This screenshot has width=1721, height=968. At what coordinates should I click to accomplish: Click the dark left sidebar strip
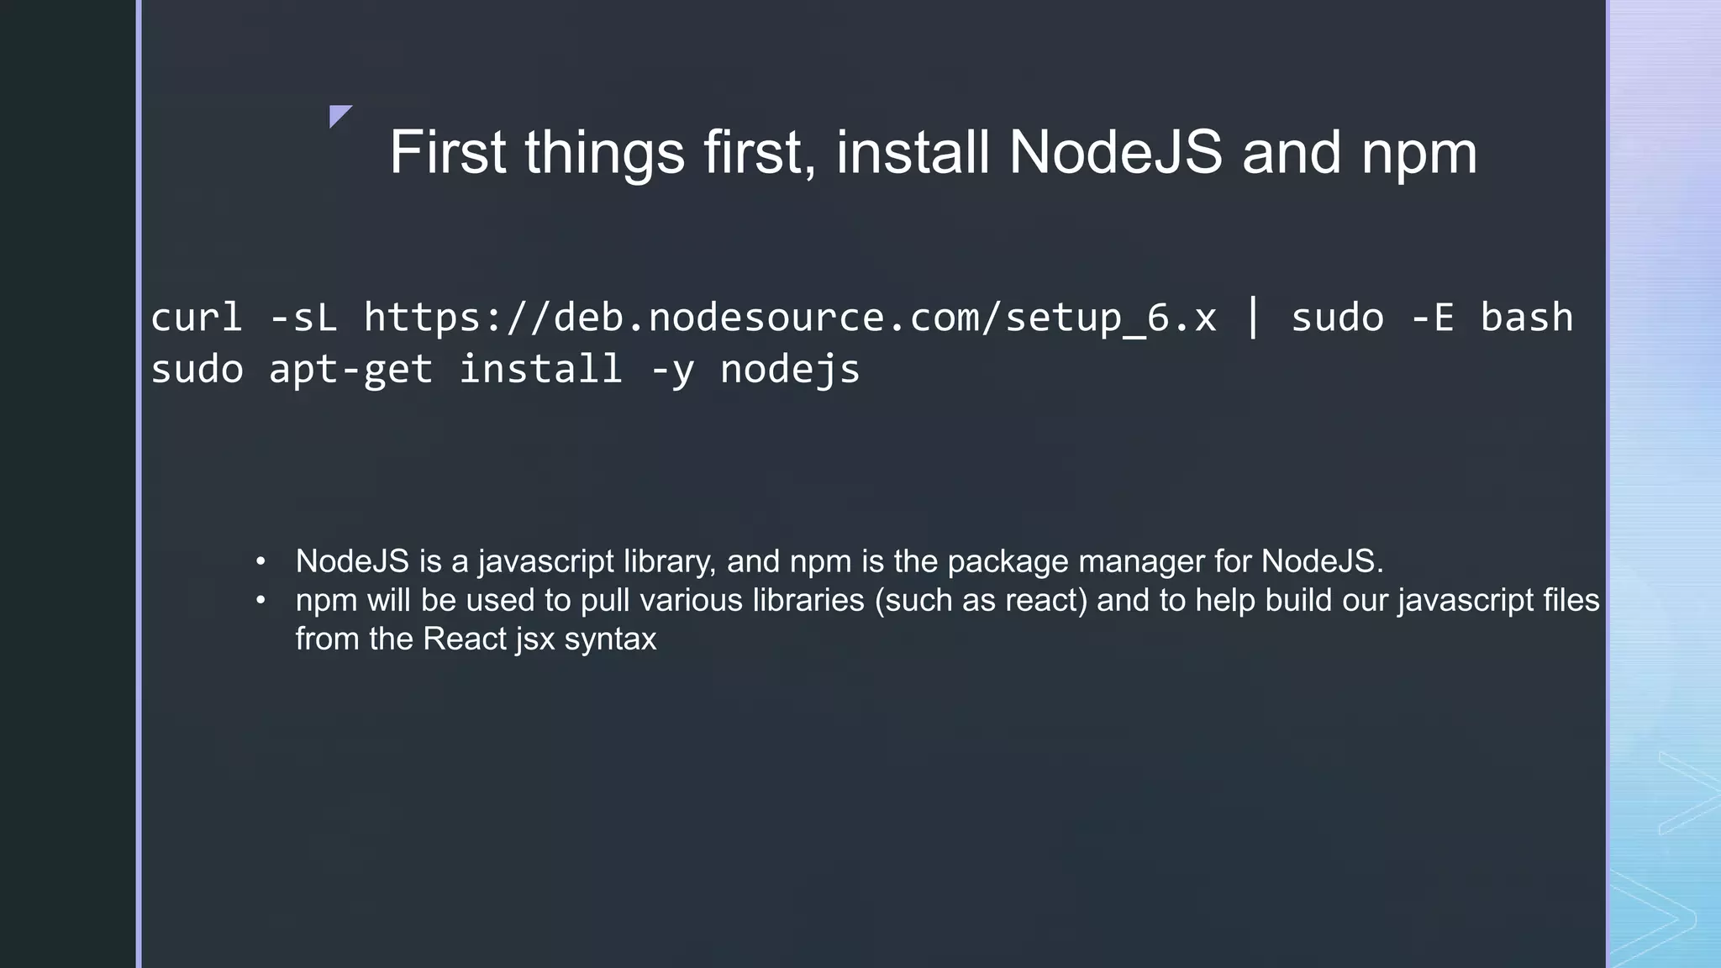[x=67, y=484]
